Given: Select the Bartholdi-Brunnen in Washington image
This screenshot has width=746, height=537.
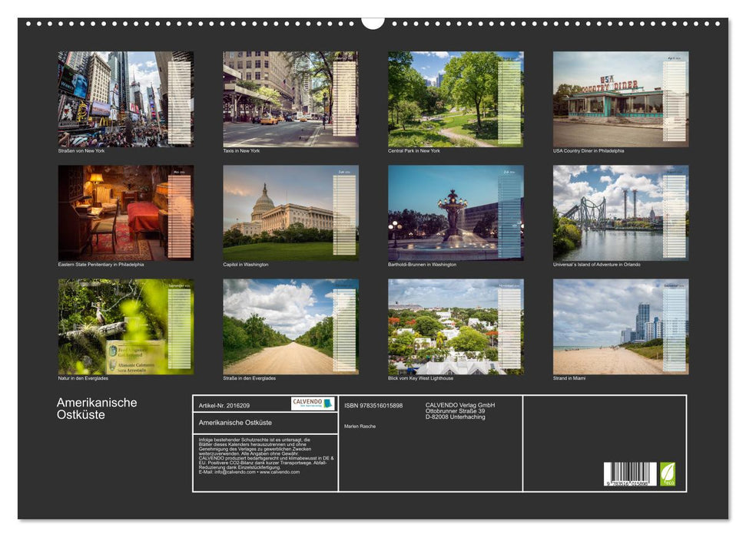Looking at the screenshot, I should pyautogui.click(x=453, y=212).
